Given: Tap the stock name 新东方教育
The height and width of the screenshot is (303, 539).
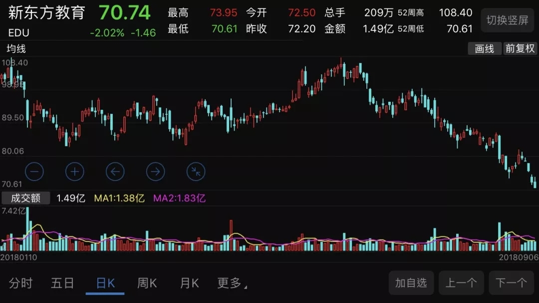Looking at the screenshot, I should [x=47, y=12].
